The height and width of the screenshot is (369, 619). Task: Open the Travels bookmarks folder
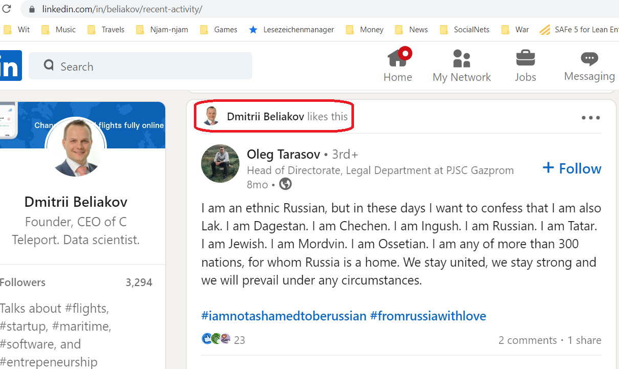point(106,30)
